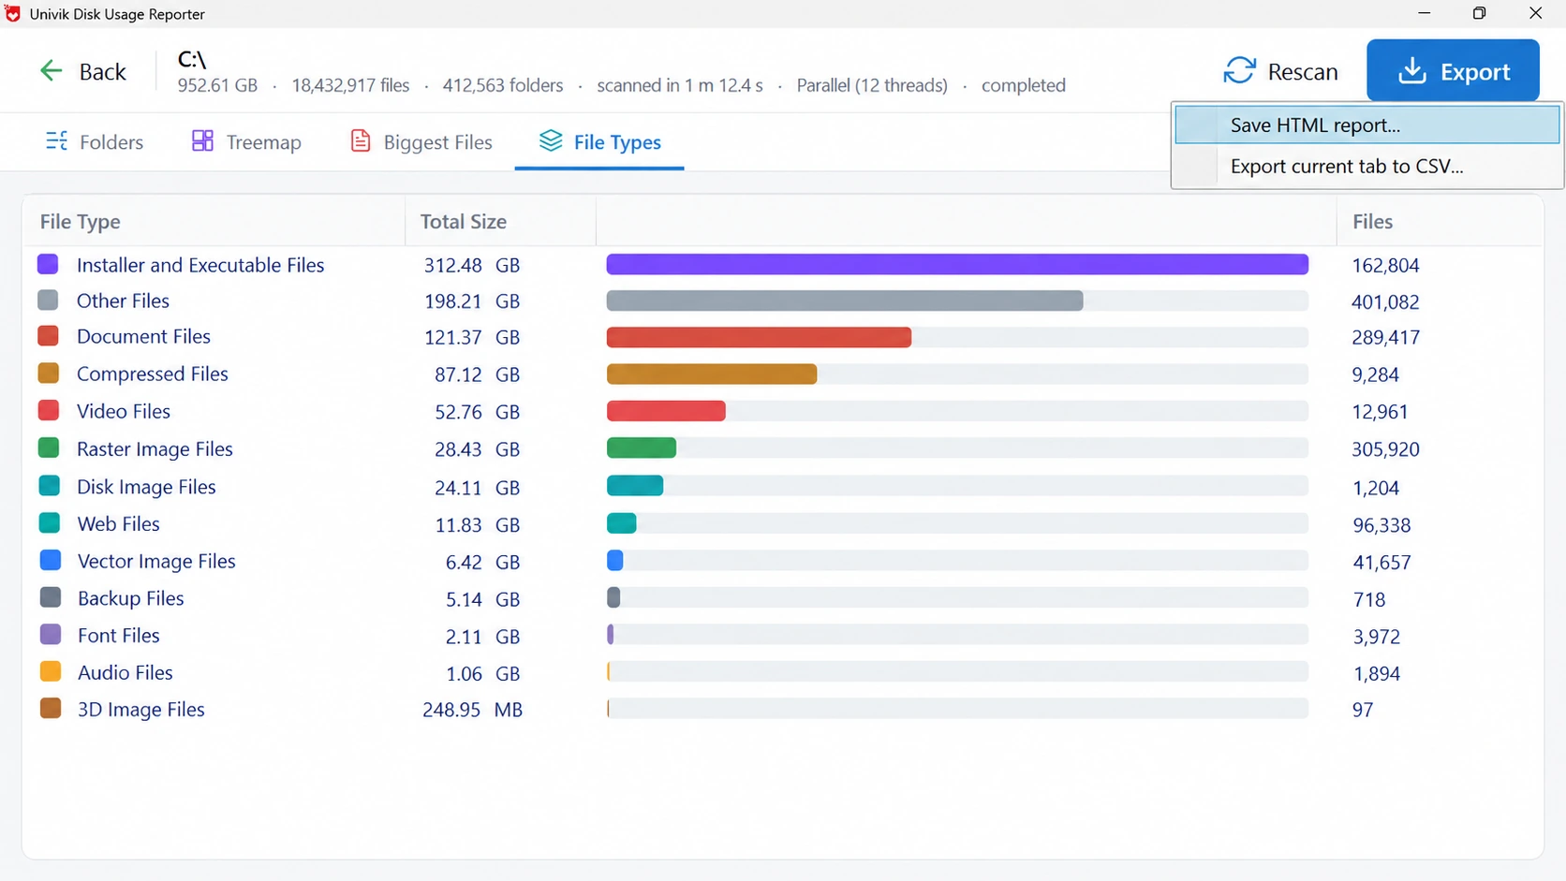Select the File Types tab
1566x881 pixels.
point(599,142)
